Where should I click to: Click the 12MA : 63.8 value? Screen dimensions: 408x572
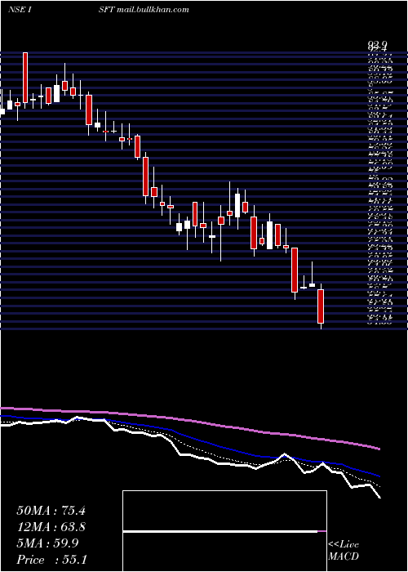51,527
